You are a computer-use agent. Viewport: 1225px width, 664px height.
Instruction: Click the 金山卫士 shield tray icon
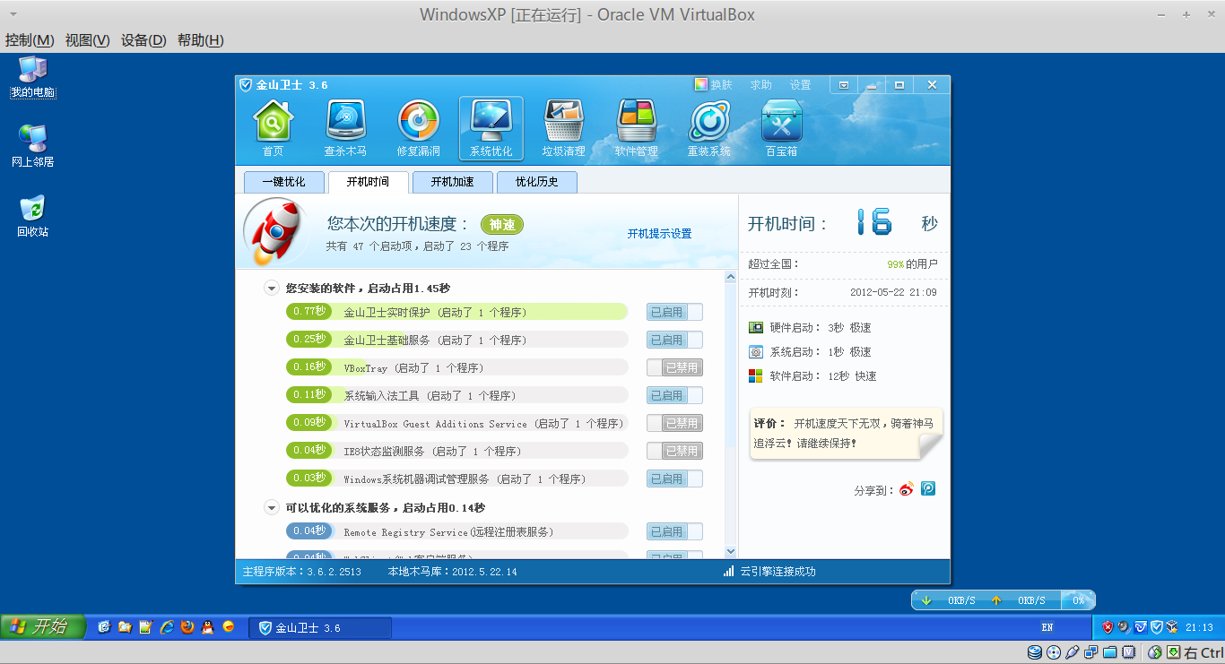[x=1157, y=627]
